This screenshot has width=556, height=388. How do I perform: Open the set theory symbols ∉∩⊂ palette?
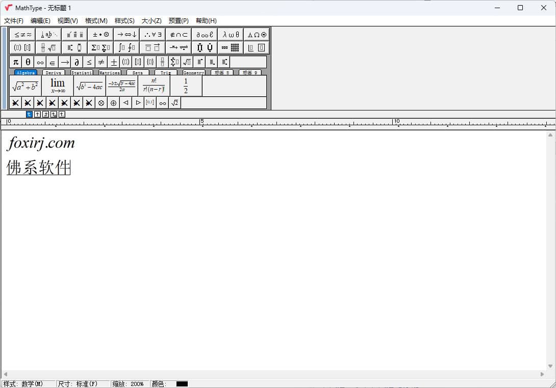click(179, 34)
